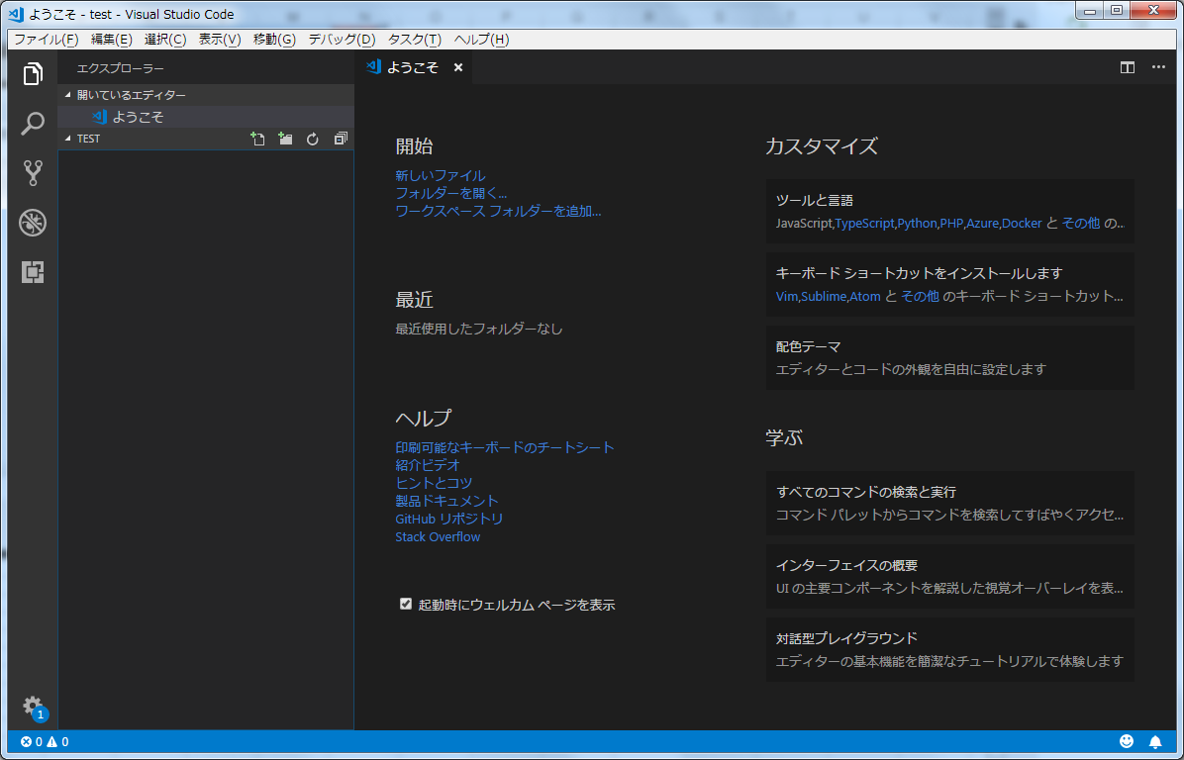
Task: Split the editor with the layout icon
Action: (1127, 67)
